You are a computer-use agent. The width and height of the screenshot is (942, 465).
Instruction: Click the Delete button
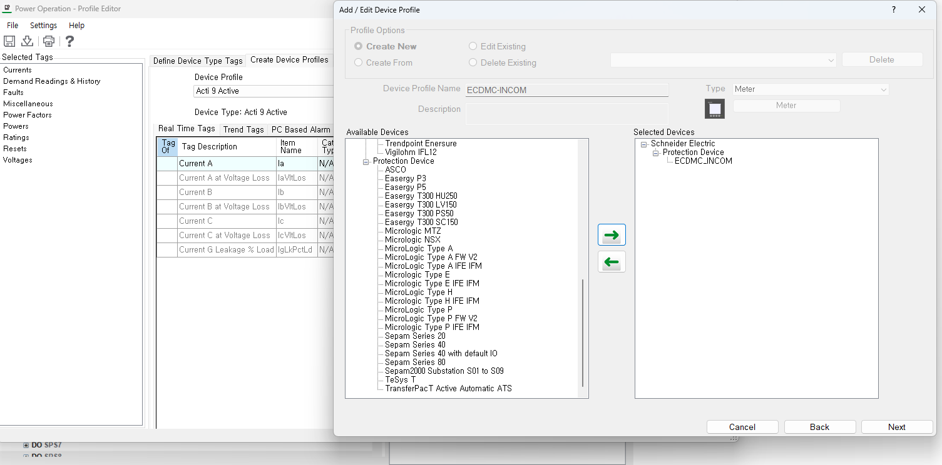(x=882, y=60)
